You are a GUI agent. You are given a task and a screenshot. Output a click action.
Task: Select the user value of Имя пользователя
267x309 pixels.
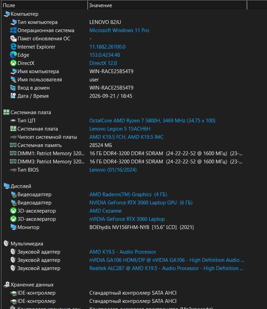pyautogui.click(x=94, y=80)
